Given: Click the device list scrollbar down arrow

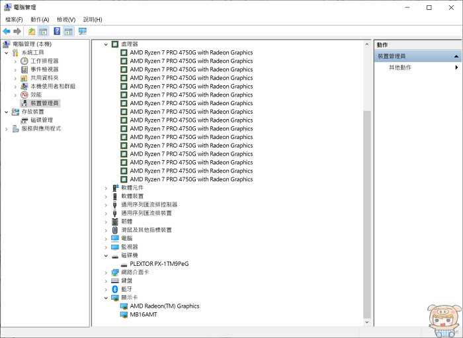Looking at the screenshot, I should coord(366,322).
